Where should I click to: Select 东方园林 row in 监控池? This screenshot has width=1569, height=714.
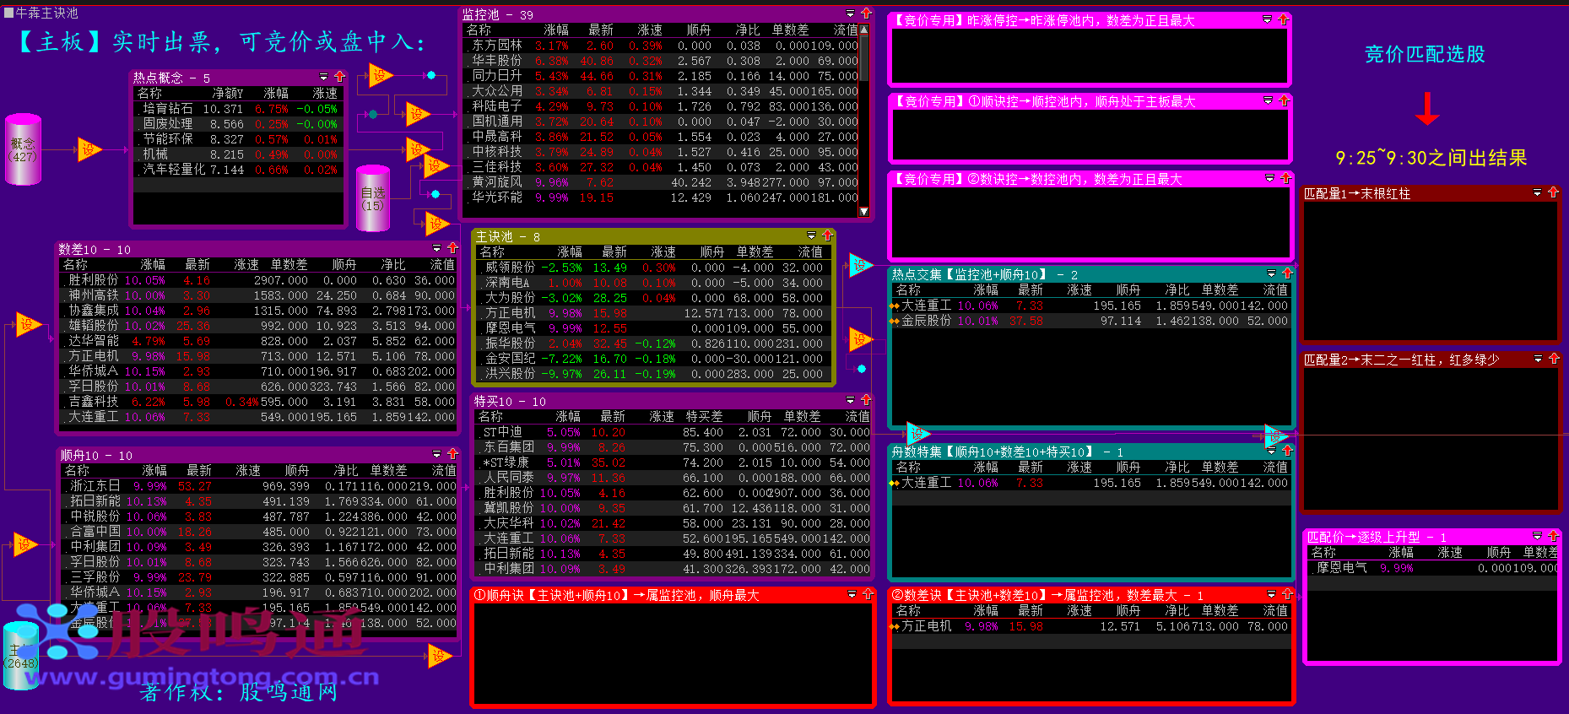[497, 46]
